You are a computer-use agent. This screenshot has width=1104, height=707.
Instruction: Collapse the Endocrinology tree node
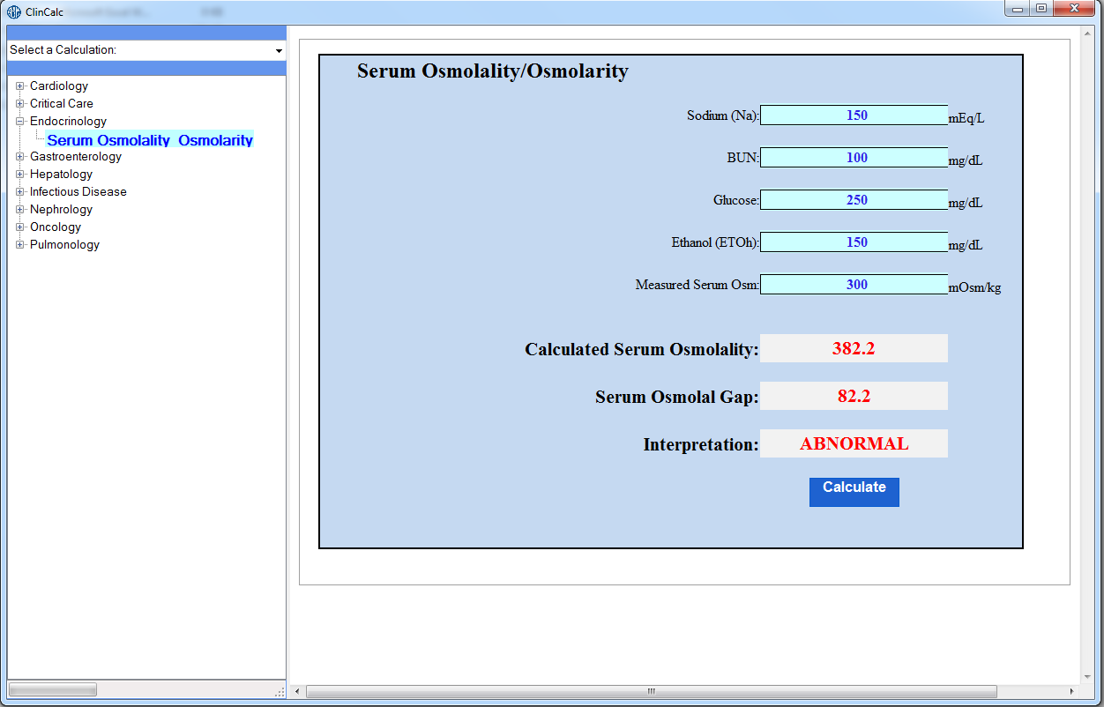coord(19,122)
